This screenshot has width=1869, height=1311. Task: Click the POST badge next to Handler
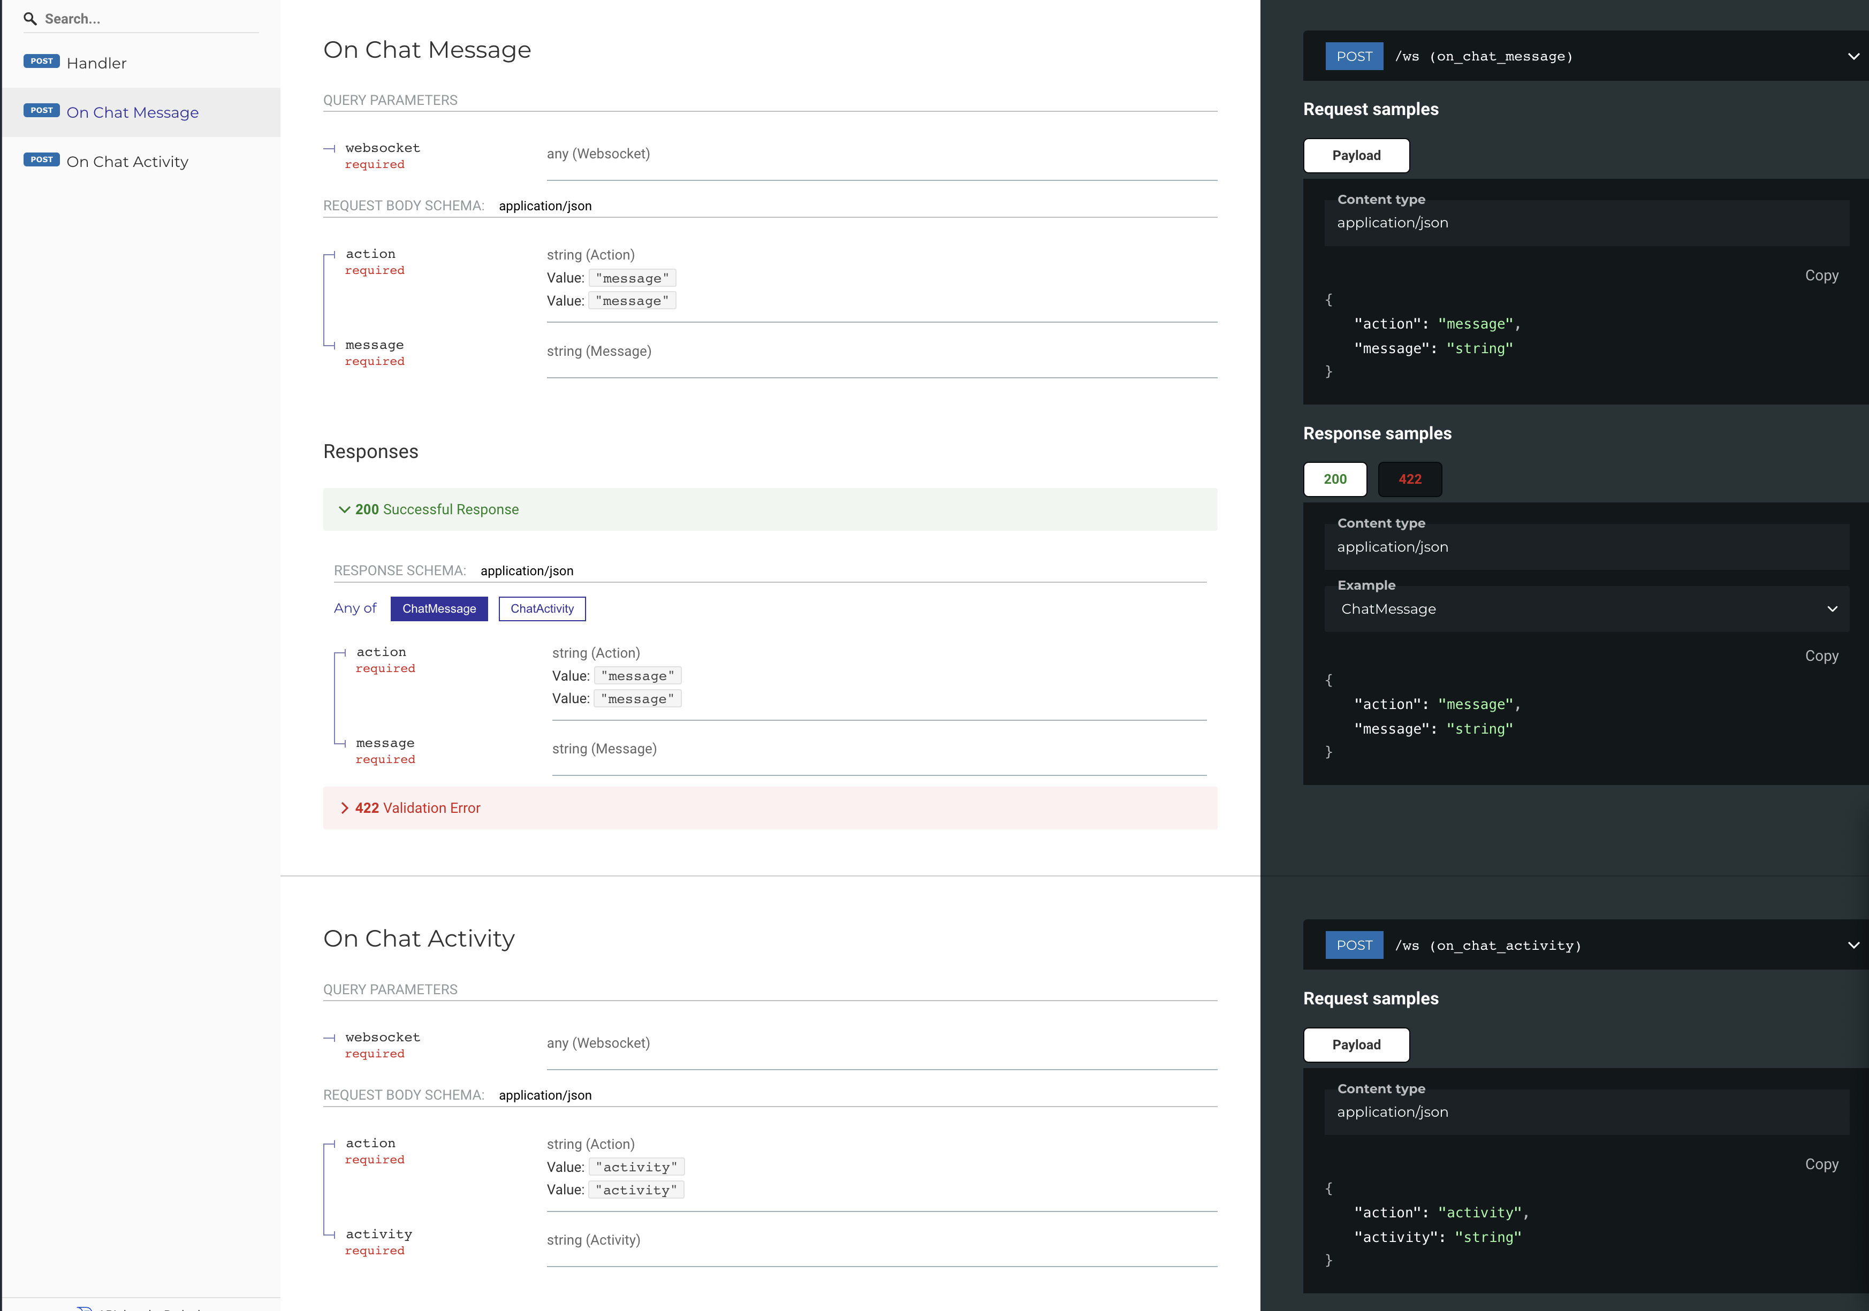click(42, 61)
